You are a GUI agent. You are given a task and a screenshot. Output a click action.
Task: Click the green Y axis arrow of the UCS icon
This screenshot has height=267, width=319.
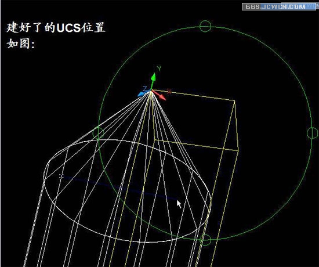coord(153,81)
